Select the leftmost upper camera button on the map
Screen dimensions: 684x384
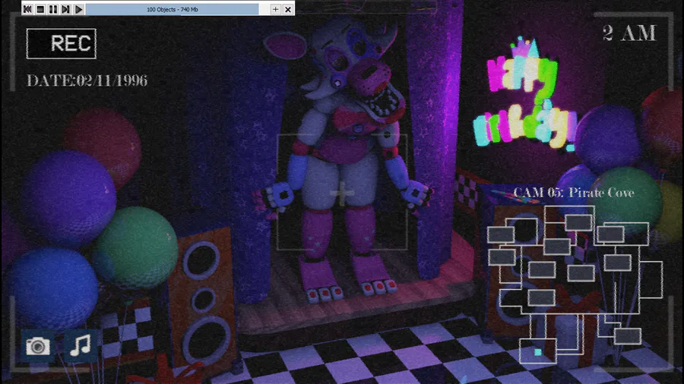tap(501, 234)
